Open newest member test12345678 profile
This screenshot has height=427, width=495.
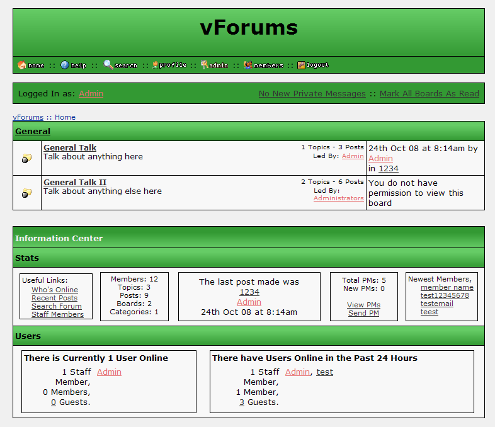pos(445,295)
